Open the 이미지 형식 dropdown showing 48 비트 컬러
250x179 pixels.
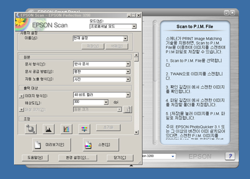click(128, 95)
